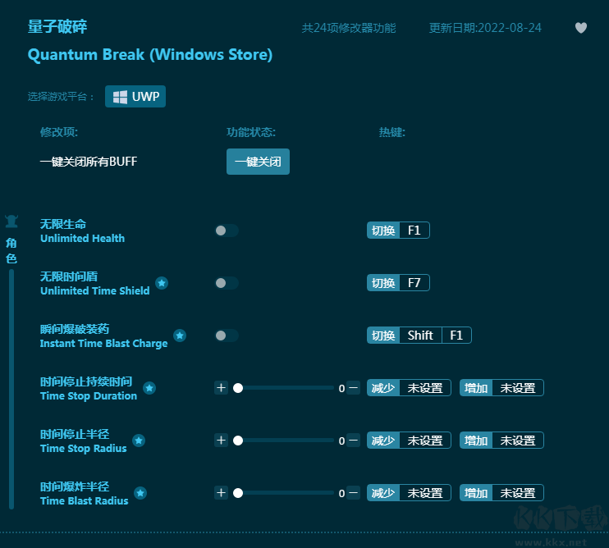Click the 一键关闭 button to disable all buffs

point(258,162)
